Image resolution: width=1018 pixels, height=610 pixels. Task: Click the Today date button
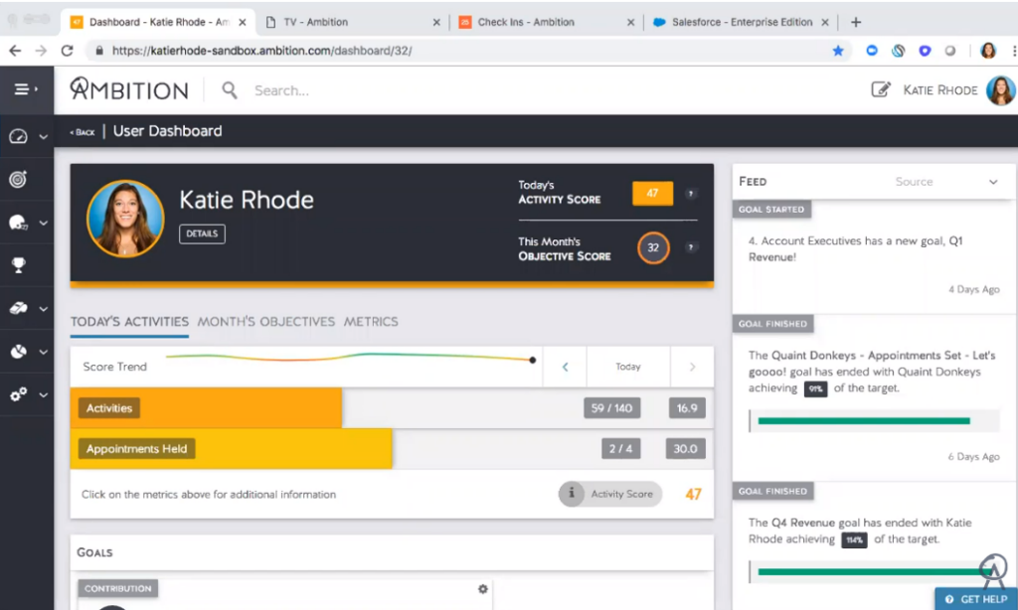coord(628,367)
